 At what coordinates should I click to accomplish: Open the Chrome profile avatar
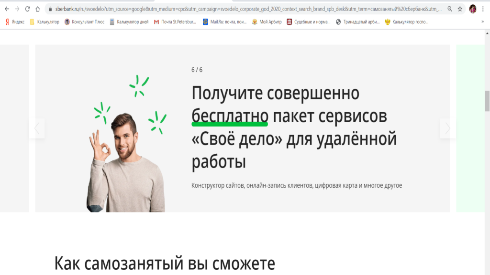[473, 9]
